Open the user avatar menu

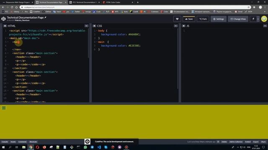264,19
